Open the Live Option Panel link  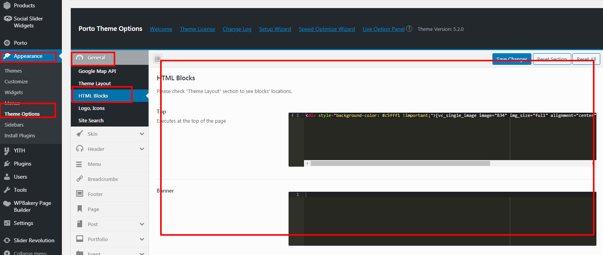(x=384, y=29)
